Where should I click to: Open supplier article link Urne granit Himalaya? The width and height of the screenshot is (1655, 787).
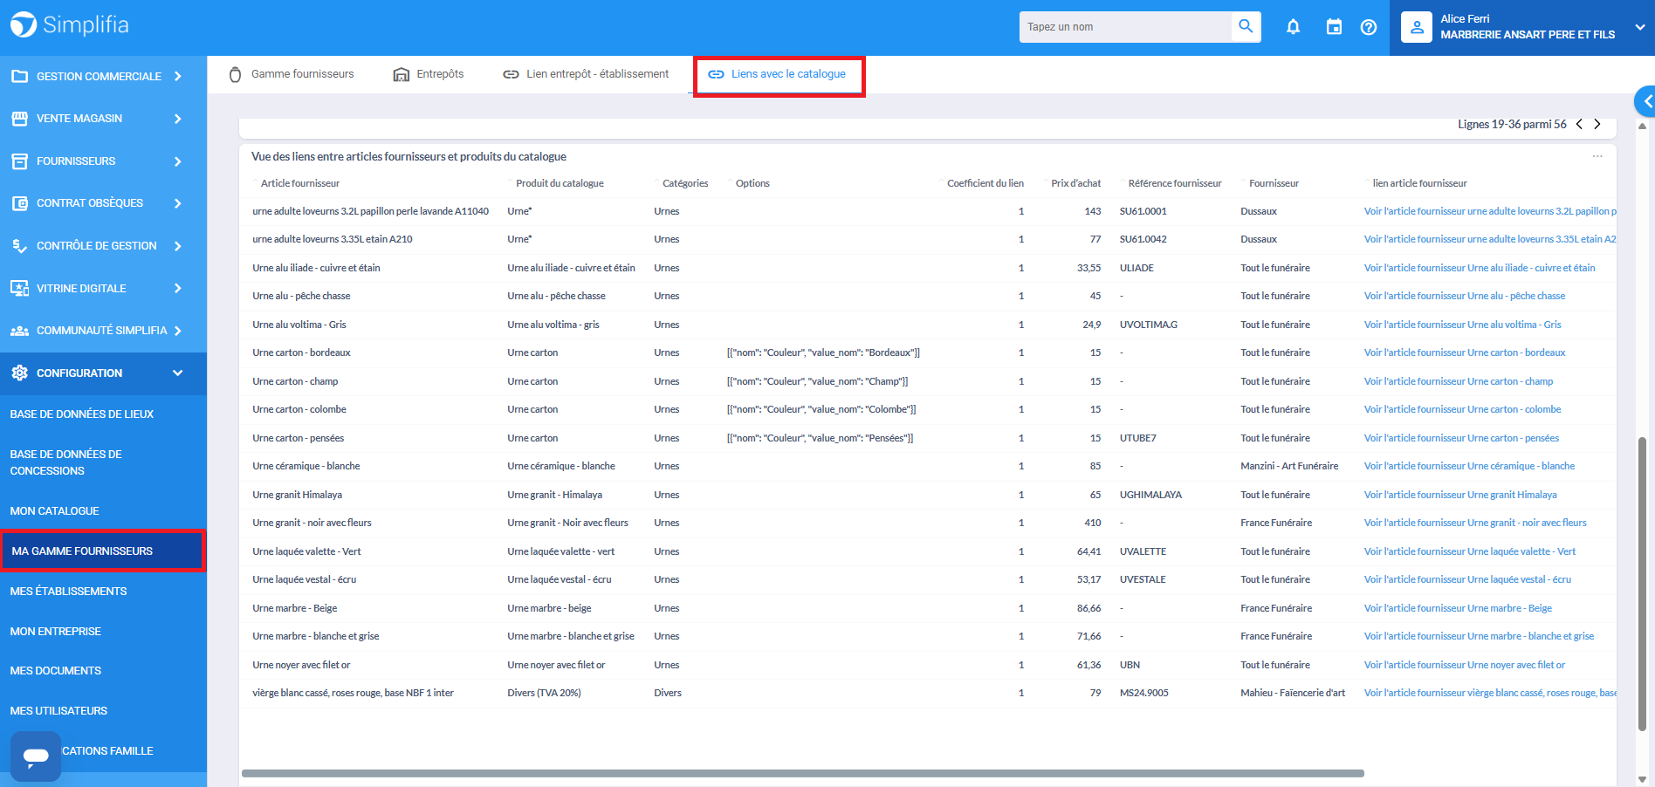tap(1460, 495)
